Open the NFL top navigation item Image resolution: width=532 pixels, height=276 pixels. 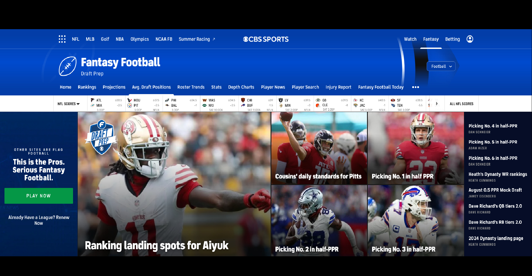75,39
